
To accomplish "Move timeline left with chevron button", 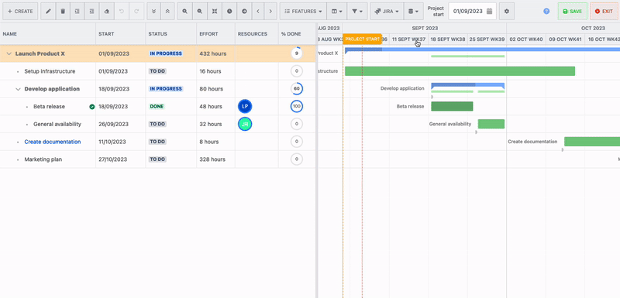I will [258, 12].
